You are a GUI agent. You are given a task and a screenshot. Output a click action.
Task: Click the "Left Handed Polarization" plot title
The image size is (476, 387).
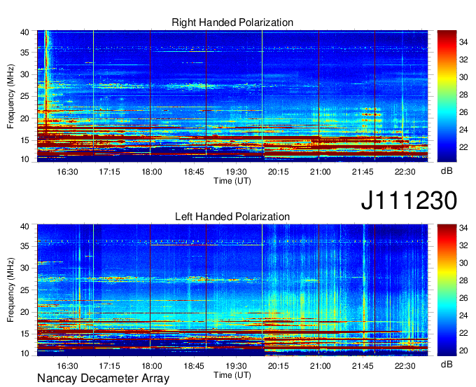coord(232,217)
